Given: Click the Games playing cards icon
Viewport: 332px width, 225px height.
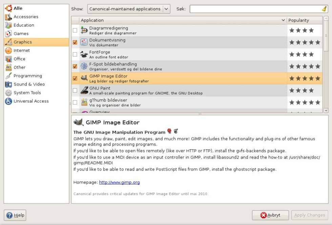Looking at the screenshot, I should coord(8,34).
